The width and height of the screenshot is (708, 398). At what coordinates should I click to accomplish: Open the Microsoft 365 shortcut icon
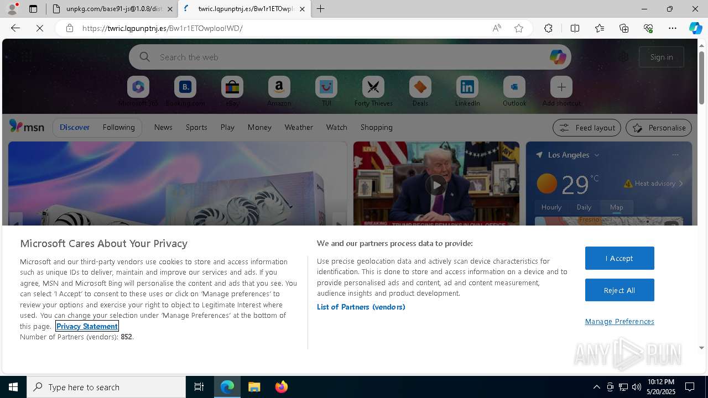click(138, 87)
